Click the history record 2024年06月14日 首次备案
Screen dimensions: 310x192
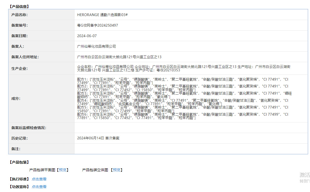click(x=98, y=138)
